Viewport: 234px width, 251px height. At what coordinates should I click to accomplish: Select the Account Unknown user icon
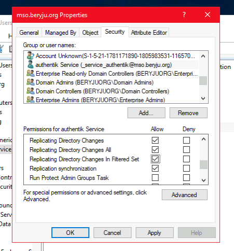point(31,55)
